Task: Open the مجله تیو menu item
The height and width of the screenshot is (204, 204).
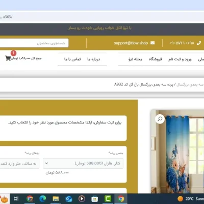Action: pos(135,59)
